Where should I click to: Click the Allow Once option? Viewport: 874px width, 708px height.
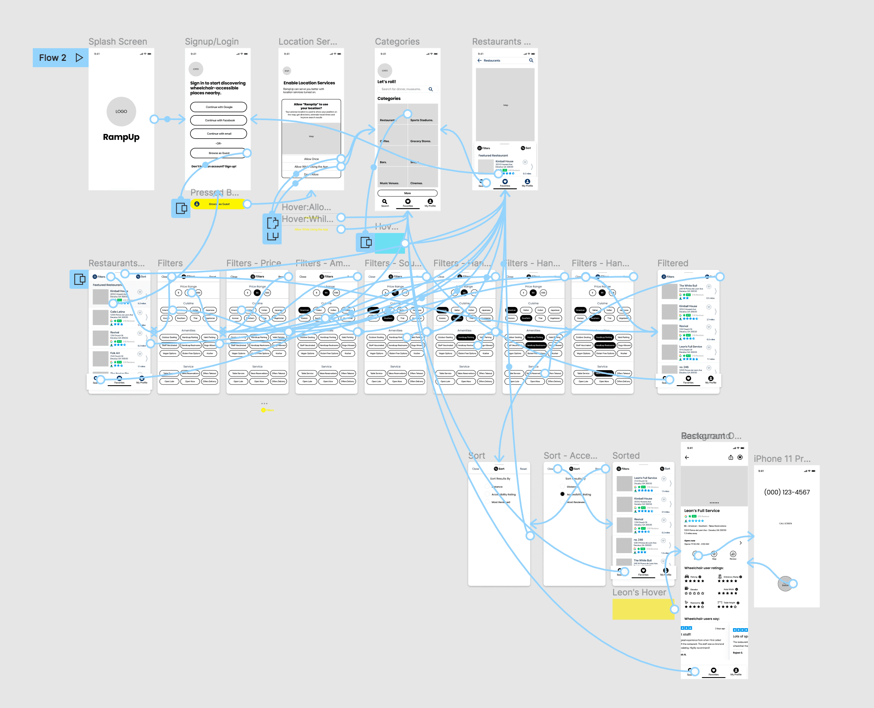[x=311, y=159]
